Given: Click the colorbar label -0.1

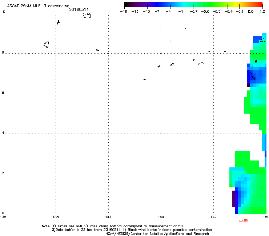Looking at the screenshot, I should click(240, 12).
